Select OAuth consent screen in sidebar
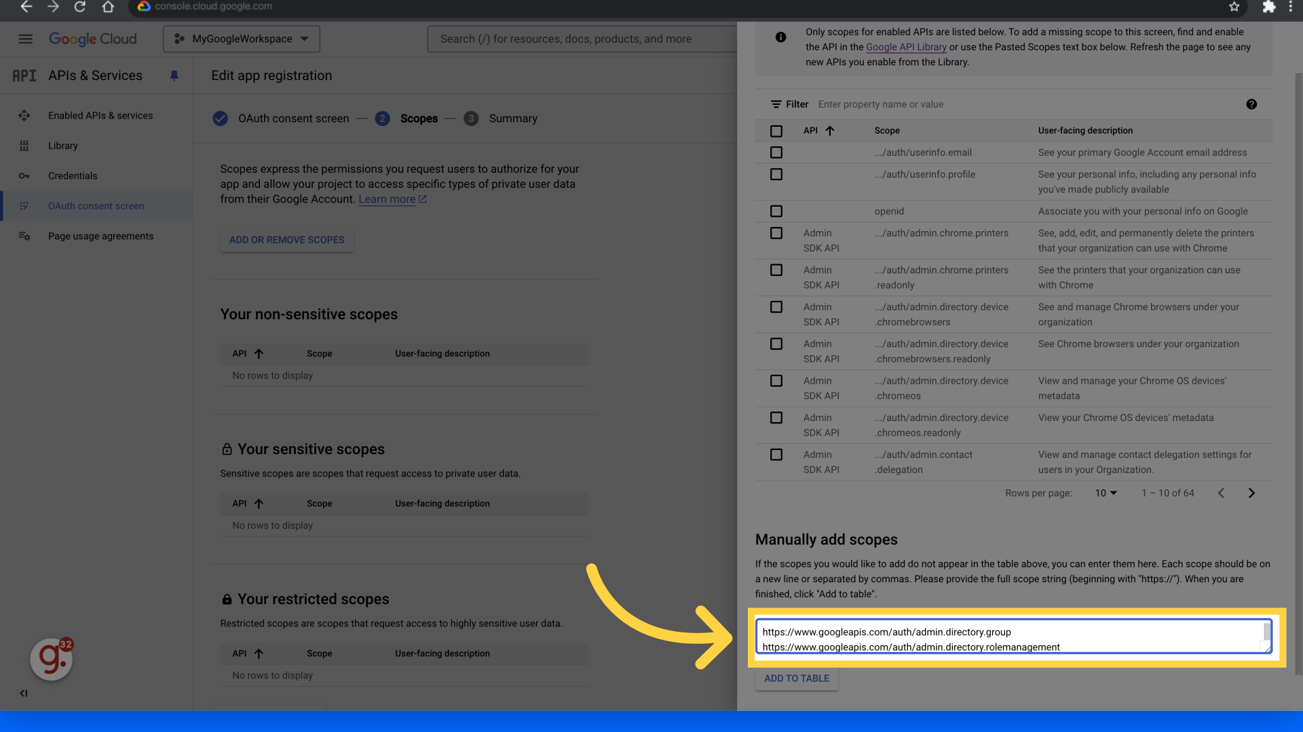1303x732 pixels. tap(96, 206)
